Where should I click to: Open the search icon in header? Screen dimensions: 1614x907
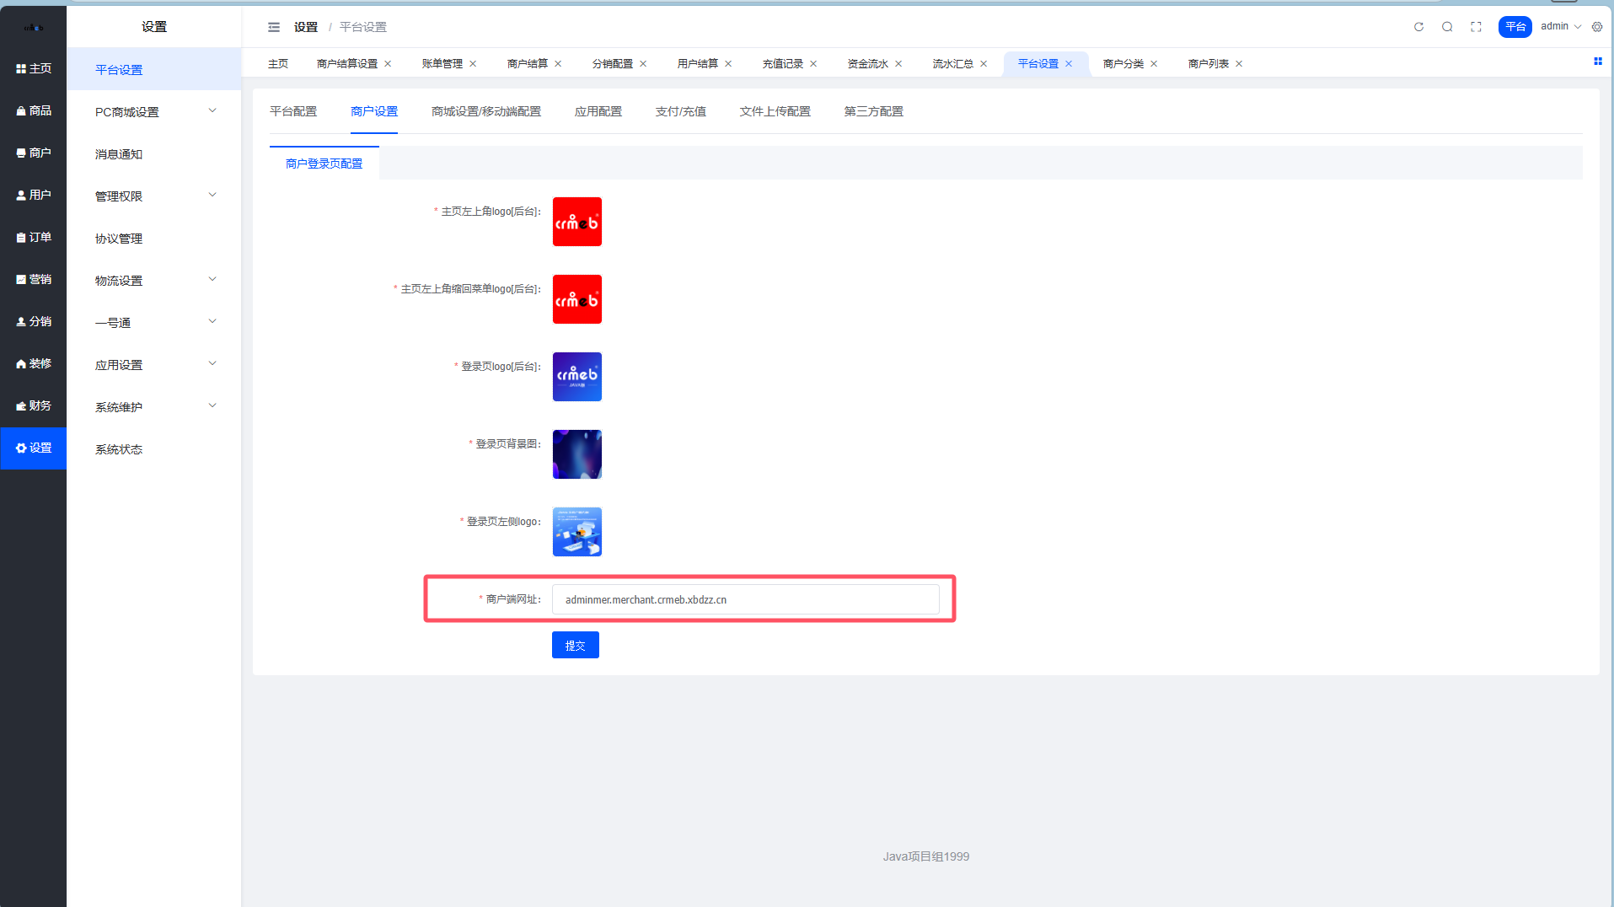[1447, 27]
